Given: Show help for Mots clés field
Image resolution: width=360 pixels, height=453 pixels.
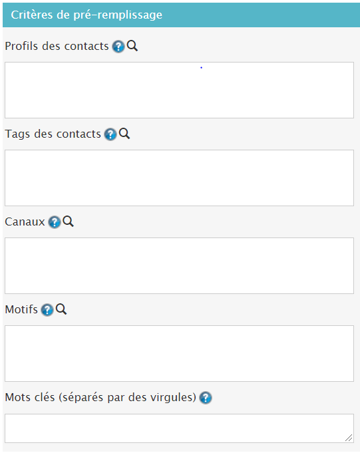Looking at the screenshot, I should (x=206, y=398).
